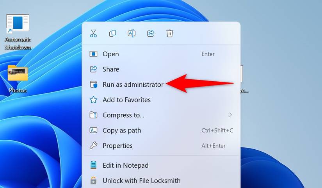The image size is (322, 188).
Task: Click the window icon beside Open
Action: (x=93, y=54)
